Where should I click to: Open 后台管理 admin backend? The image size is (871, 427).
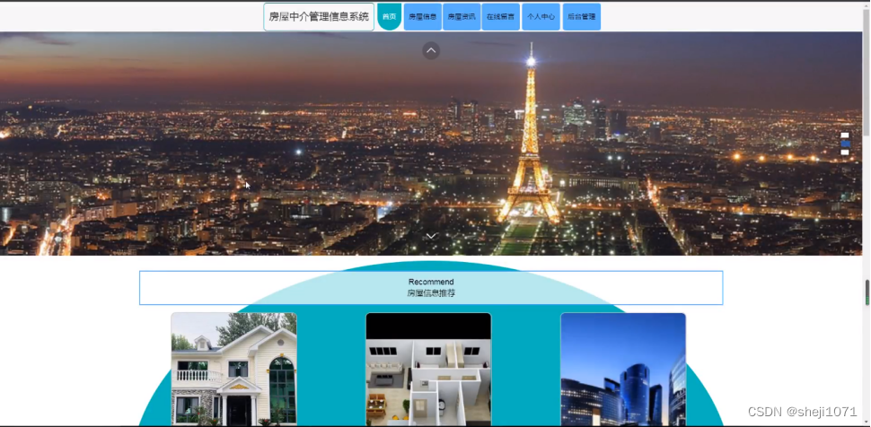click(582, 17)
